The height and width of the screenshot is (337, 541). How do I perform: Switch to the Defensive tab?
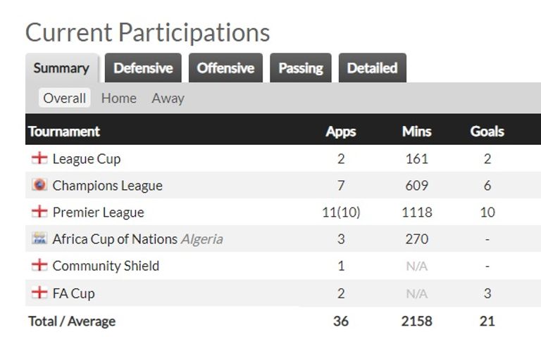click(143, 68)
